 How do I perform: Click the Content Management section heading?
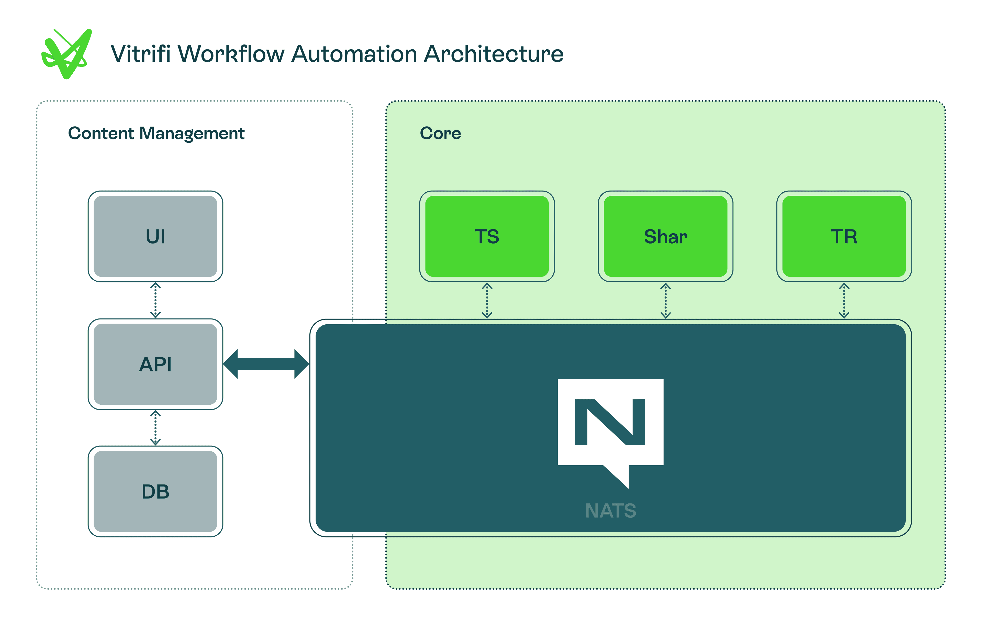click(x=156, y=134)
